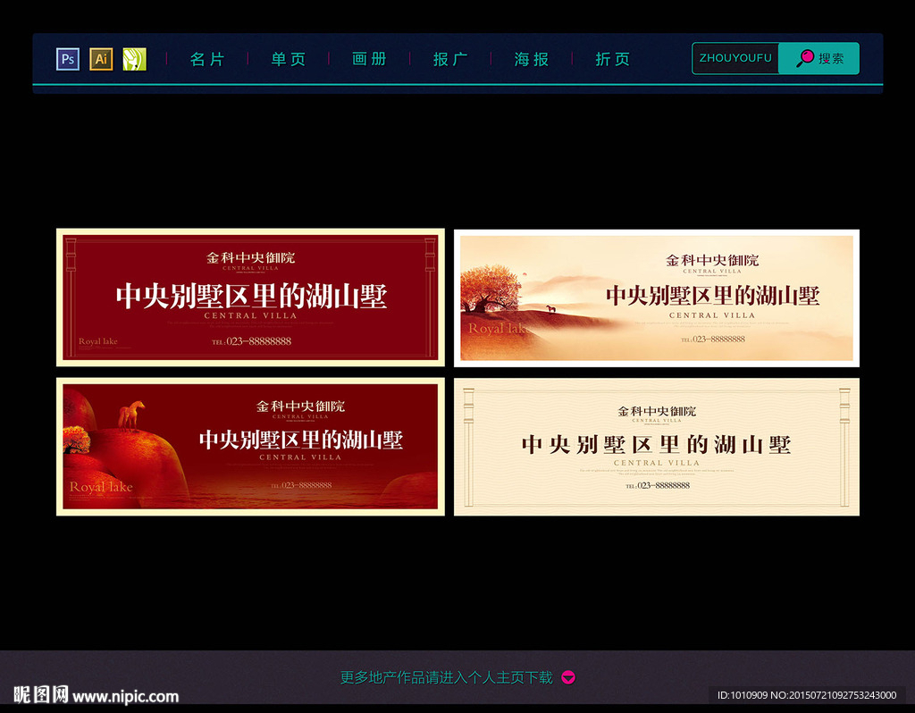Open the 单页 menu item
Screen dimensions: 915x713
tap(289, 59)
